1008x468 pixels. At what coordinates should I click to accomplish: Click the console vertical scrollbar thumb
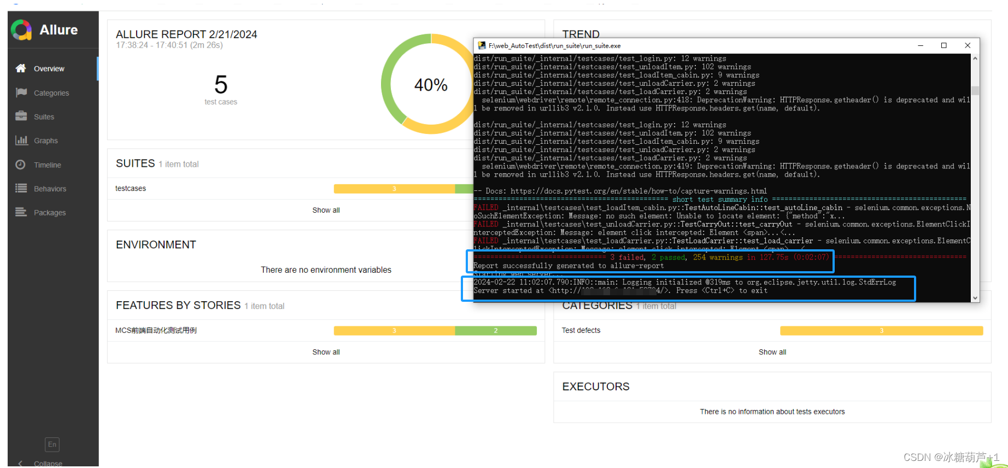click(975, 91)
